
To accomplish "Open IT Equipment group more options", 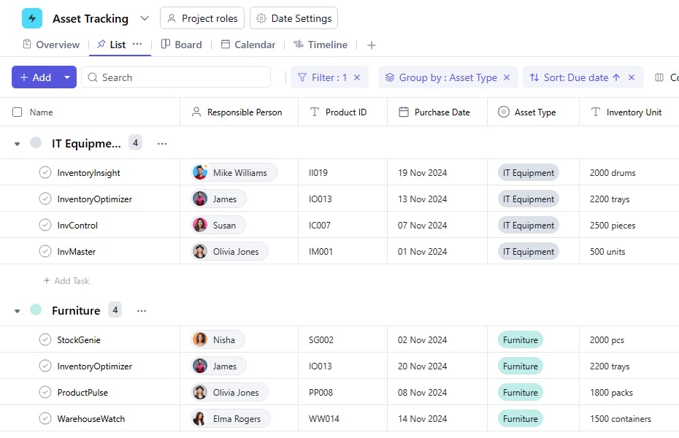I will click(162, 144).
